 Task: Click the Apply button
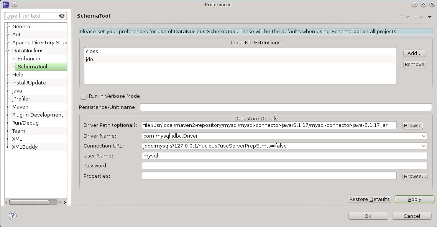[x=414, y=199]
